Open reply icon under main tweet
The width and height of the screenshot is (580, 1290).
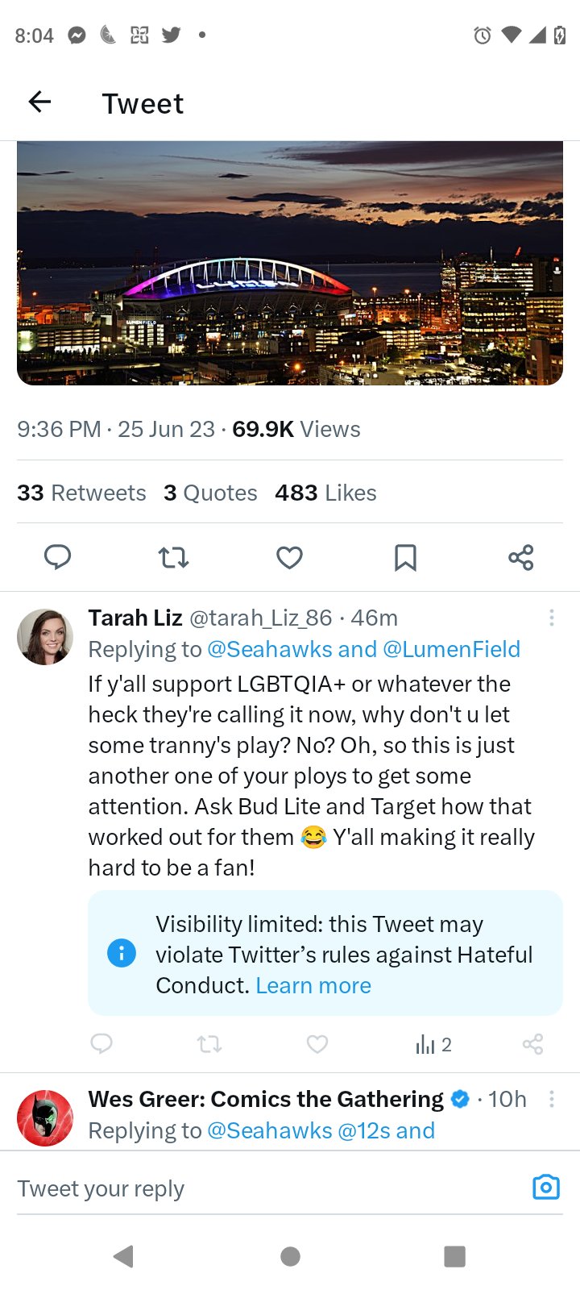tap(57, 557)
